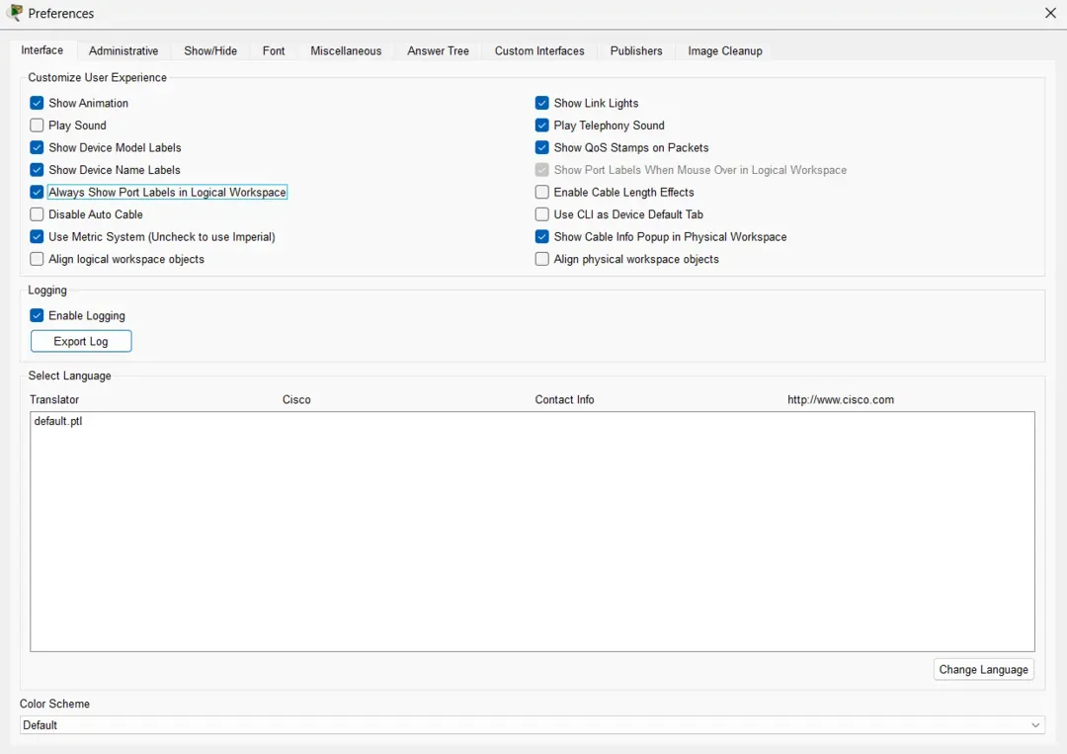Open the Color Scheme dropdown
This screenshot has height=754, width=1067.
pyautogui.click(x=533, y=724)
